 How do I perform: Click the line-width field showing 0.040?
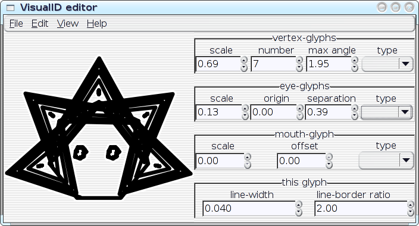[x=249, y=208]
